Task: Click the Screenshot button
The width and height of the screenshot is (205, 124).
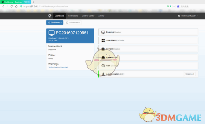Action: (x=190, y=74)
